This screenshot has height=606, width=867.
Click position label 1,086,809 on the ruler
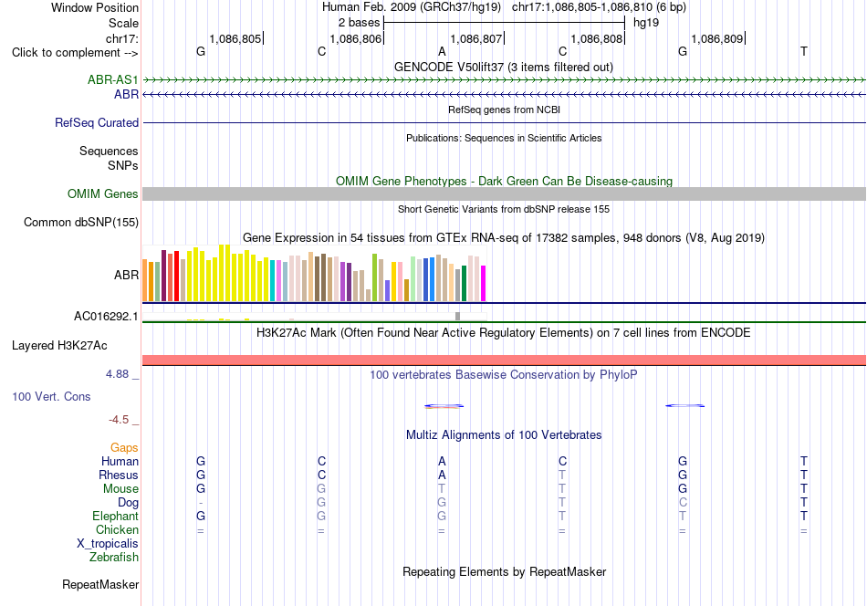(717, 38)
